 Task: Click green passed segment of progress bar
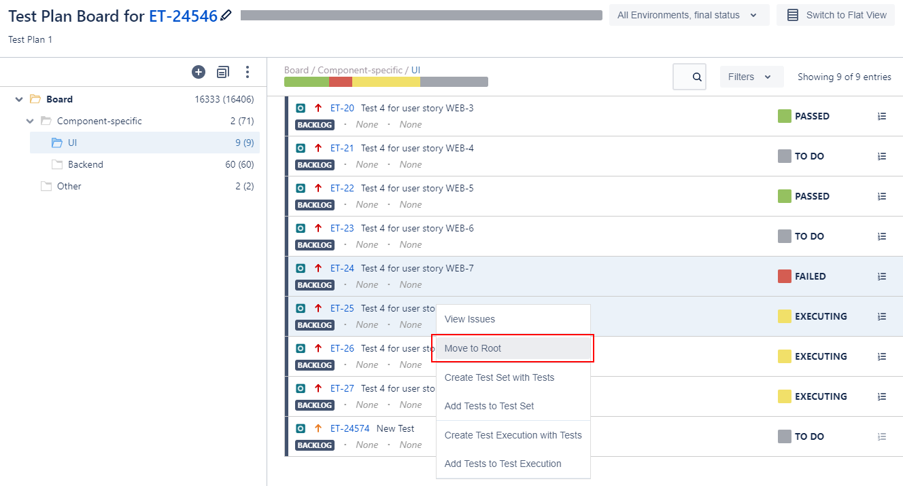click(307, 82)
